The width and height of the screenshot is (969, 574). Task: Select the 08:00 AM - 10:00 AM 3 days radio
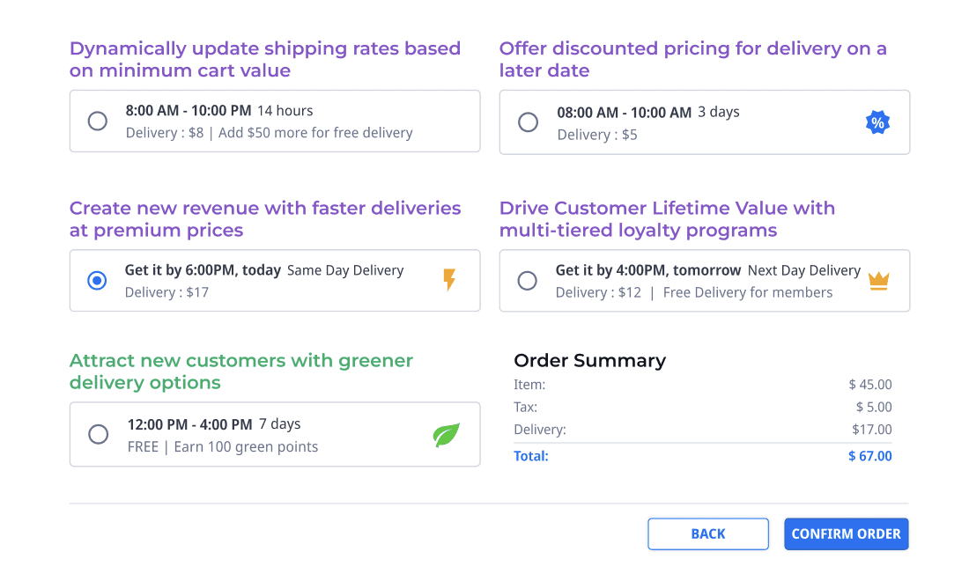pos(528,122)
